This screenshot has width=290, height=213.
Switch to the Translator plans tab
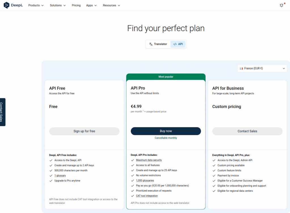(x=158, y=44)
